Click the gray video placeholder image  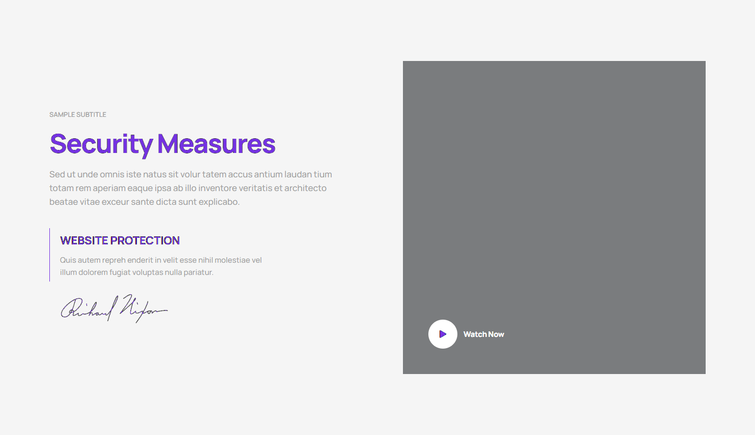[554, 203]
